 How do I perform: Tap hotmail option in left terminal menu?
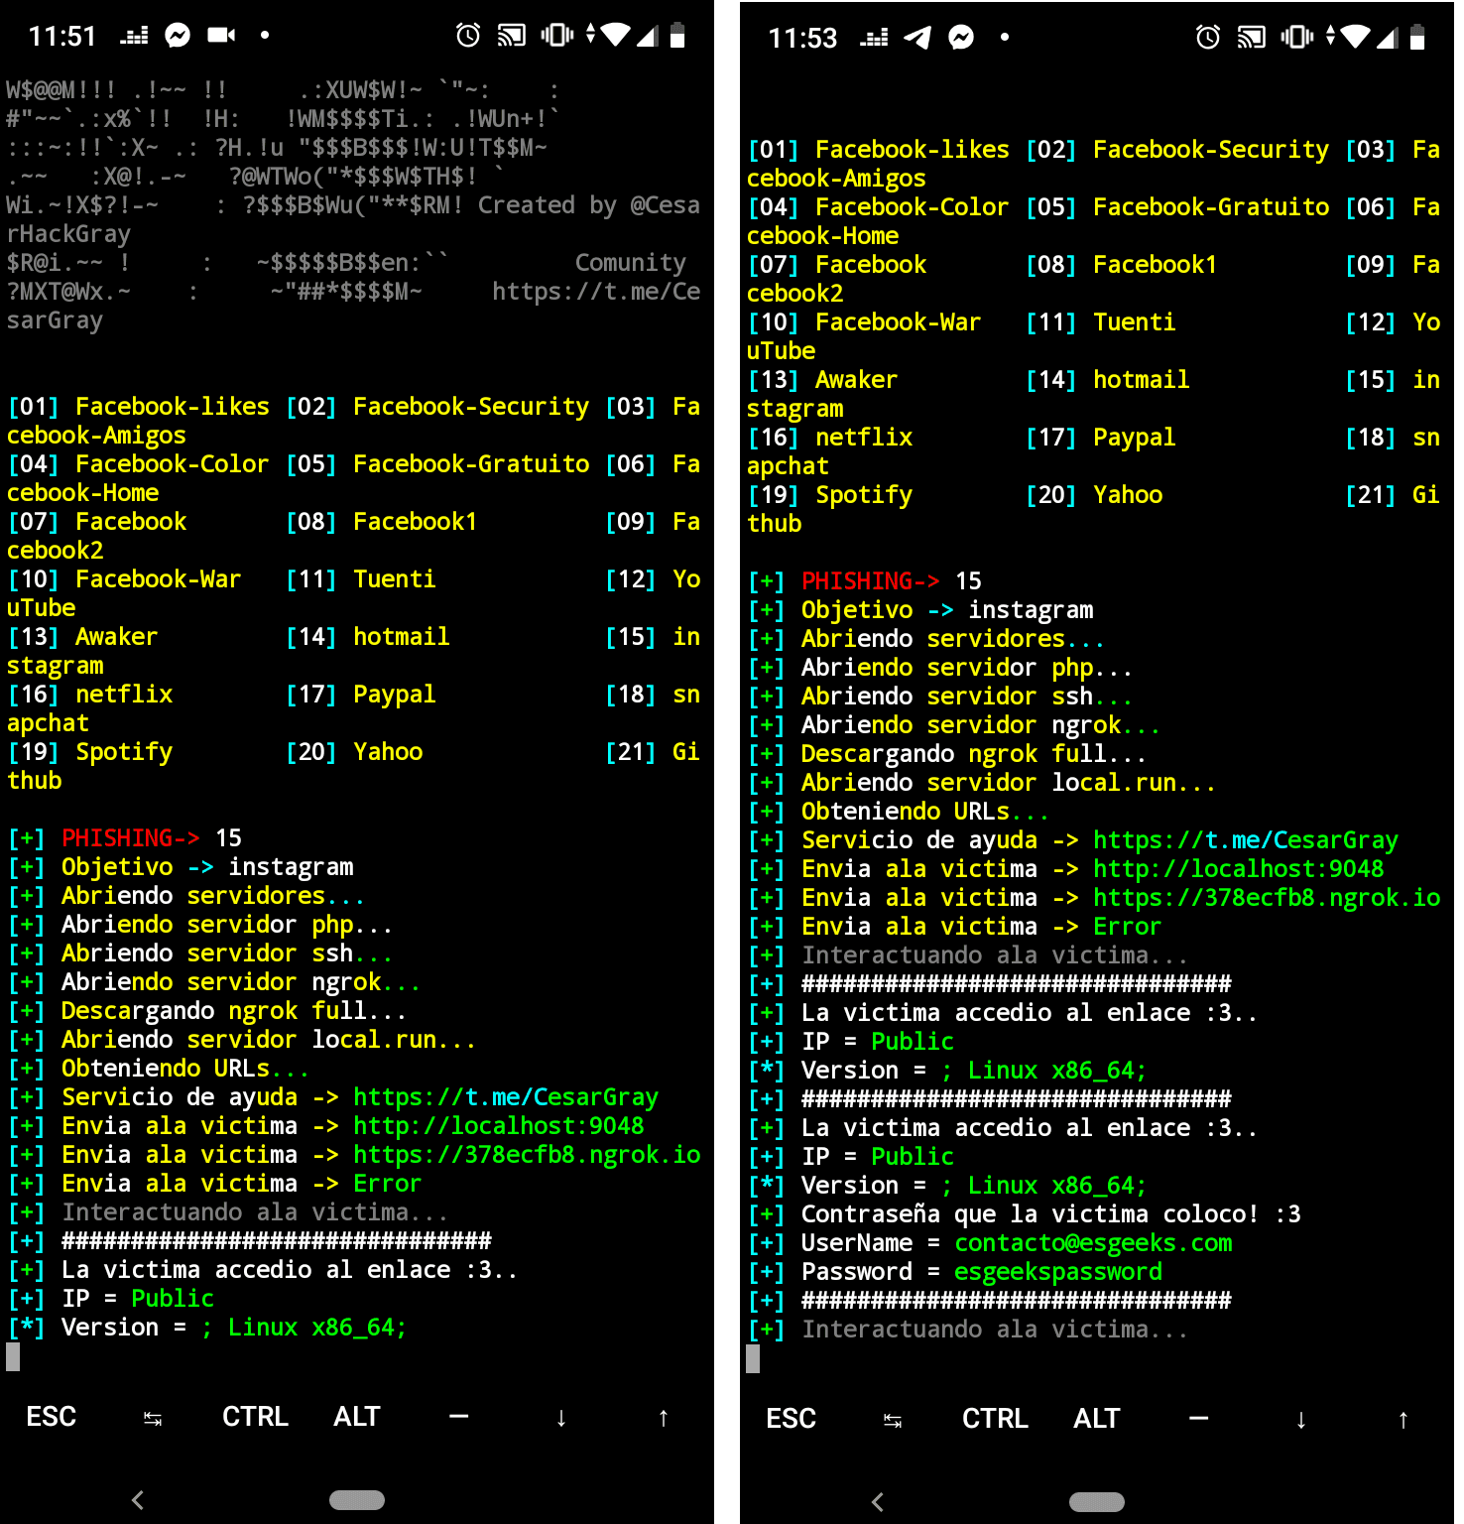402,637
